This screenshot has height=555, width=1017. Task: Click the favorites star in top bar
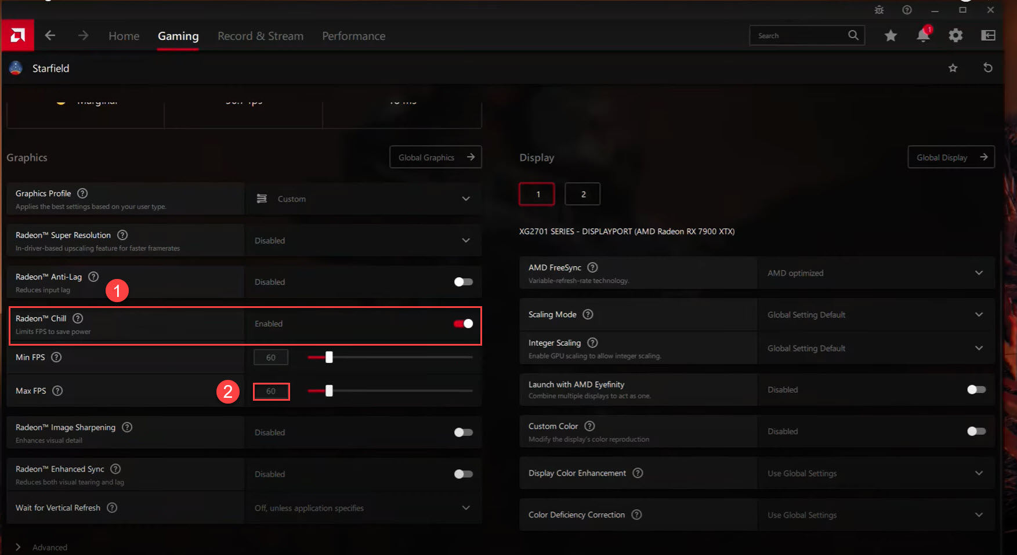point(891,36)
